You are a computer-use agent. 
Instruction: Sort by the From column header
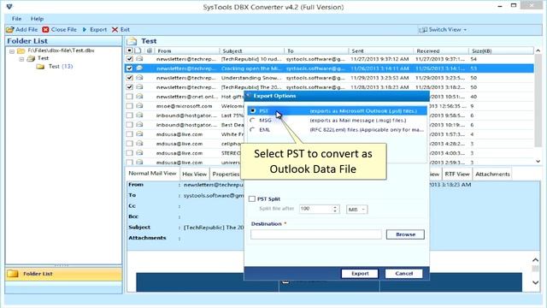point(187,50)
